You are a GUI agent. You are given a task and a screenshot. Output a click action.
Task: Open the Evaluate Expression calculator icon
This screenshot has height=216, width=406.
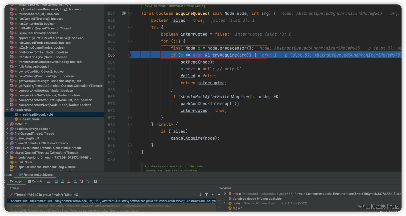[x=95, y=181]
